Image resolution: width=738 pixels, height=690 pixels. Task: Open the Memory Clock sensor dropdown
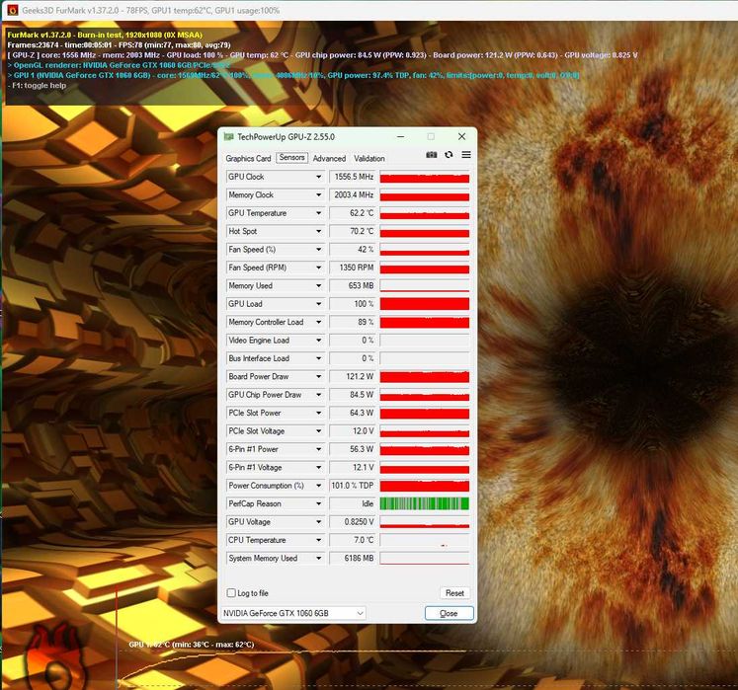(x=319, y=194)
